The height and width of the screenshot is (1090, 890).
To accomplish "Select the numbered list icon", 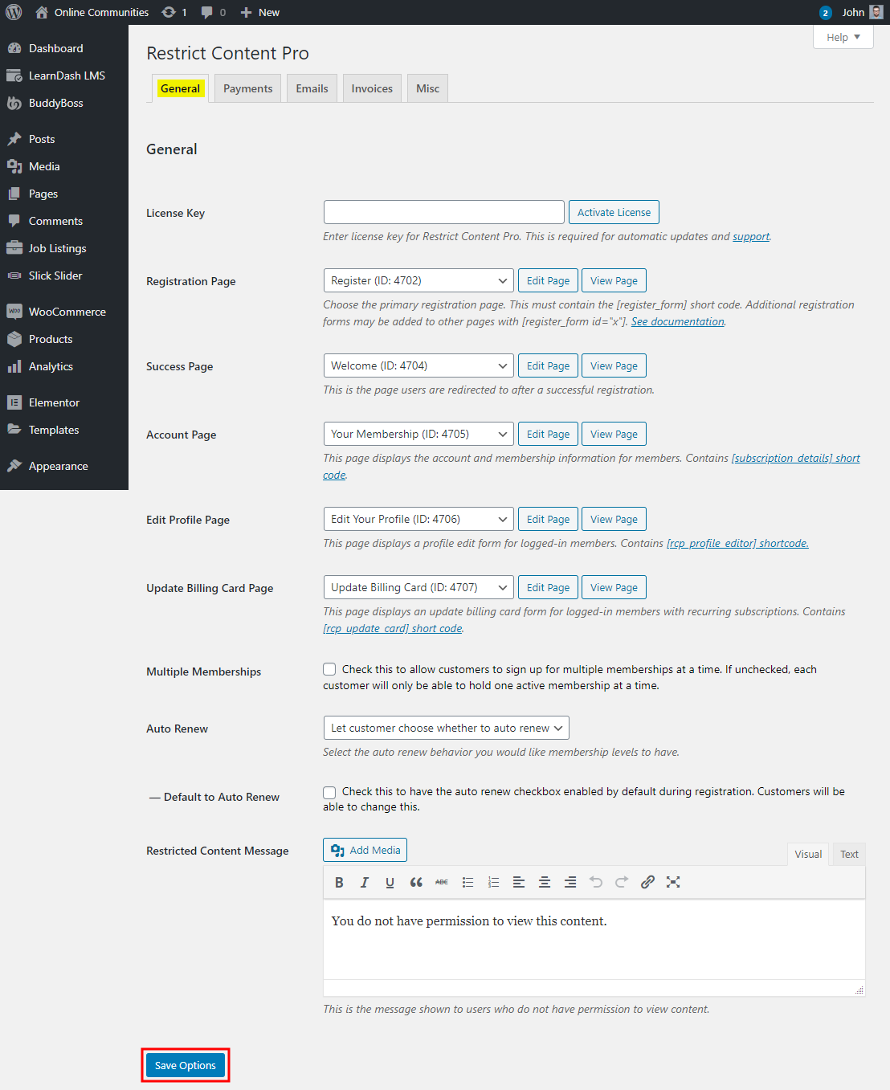I will pos(493,882).
